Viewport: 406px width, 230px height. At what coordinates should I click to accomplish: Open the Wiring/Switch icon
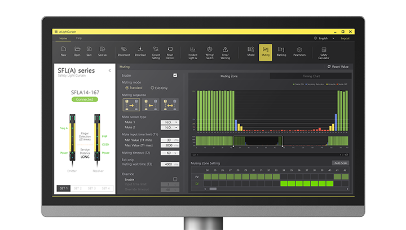click(x=209, y=51)
